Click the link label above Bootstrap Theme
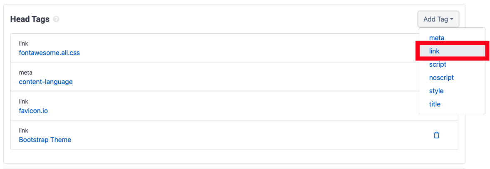490x169 pixels. [x=23, y=130]
